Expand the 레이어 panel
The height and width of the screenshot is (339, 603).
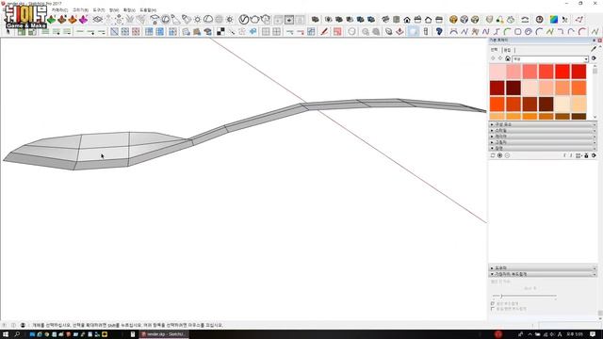click(543, 136)
